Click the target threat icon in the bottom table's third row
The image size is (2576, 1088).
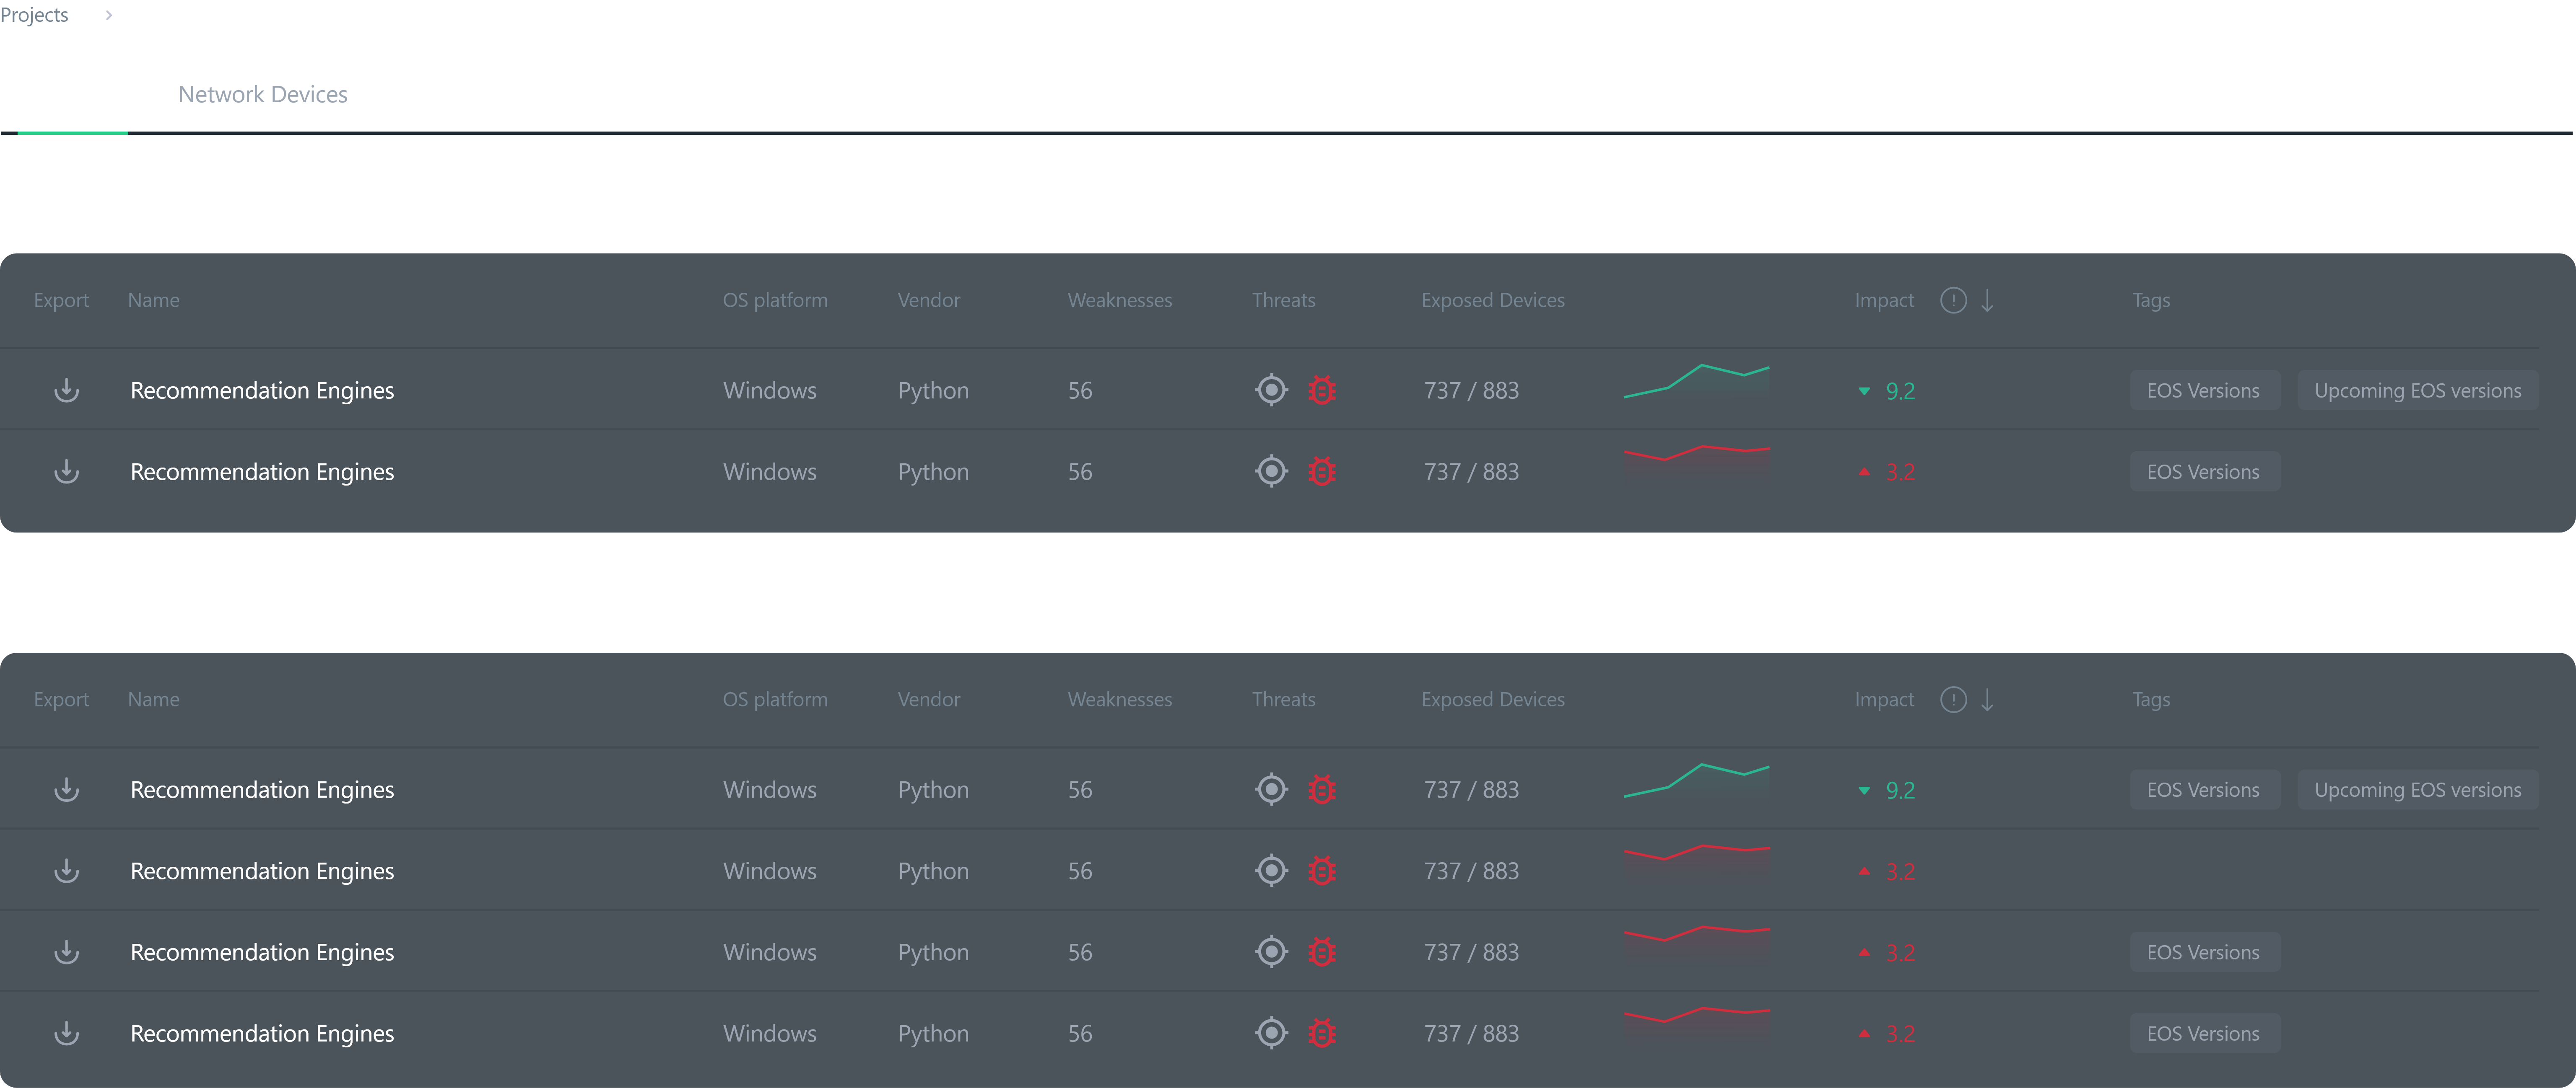(x=1271, y=951)
